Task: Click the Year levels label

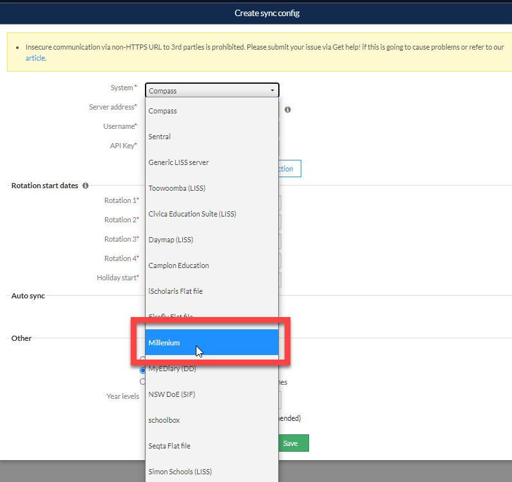Action: tap(123, 396)
